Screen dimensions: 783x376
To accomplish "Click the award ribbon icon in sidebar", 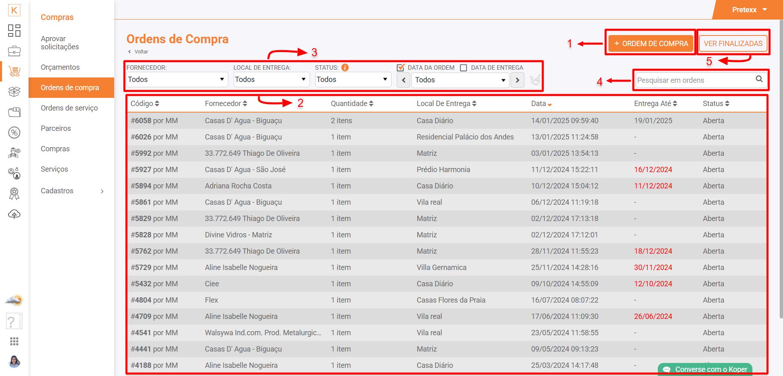I will point(14,194).
